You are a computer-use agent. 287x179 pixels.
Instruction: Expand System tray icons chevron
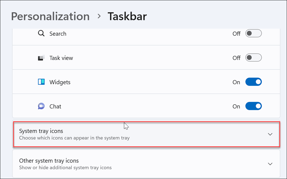click(270, 134)
